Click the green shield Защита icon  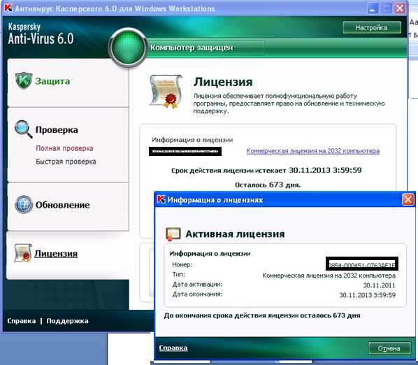[x=24, y=80]
